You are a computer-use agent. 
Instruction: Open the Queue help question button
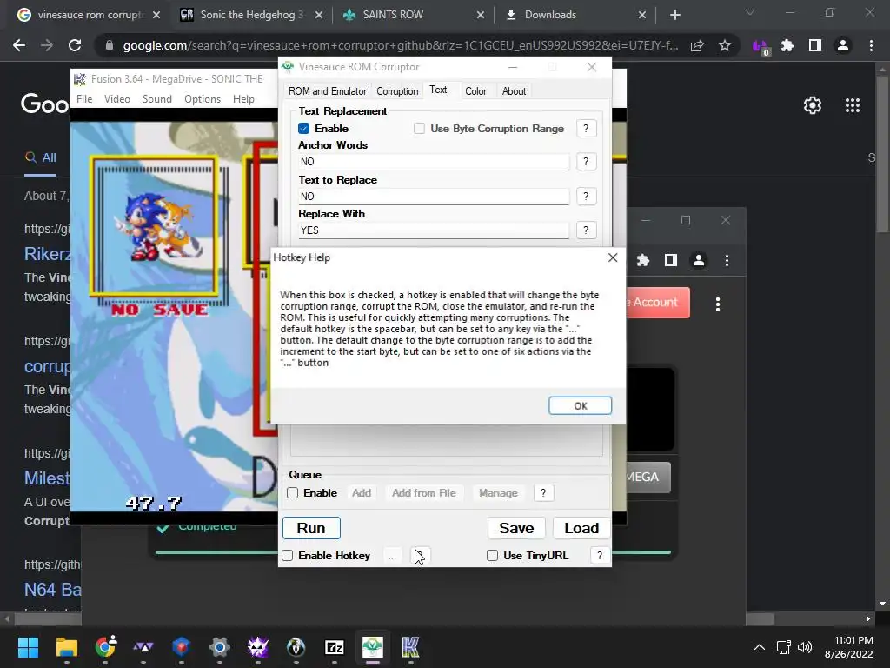(x=543, y=493)
